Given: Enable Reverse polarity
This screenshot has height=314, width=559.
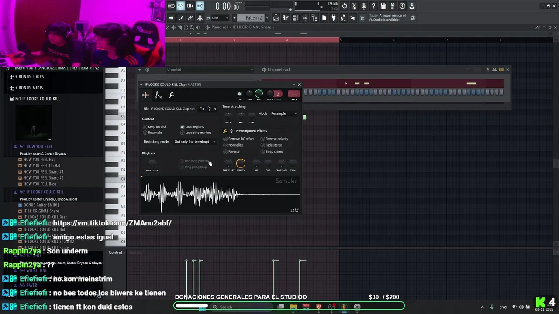Looking at the screenshot, I should pyautogui.click(x=275, y=139).
